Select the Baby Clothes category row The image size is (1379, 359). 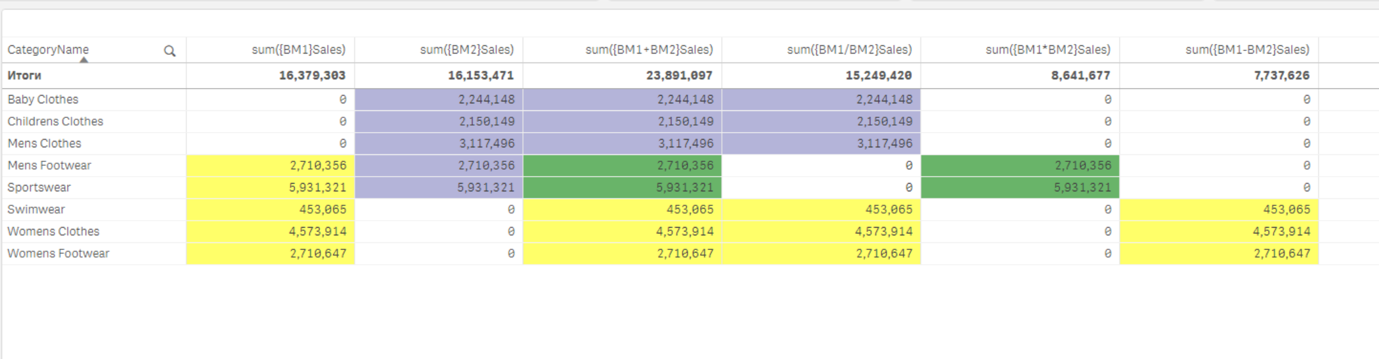[43, 99]
